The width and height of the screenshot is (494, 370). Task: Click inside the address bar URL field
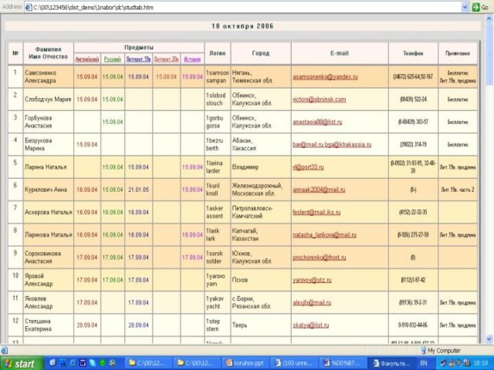232,6
